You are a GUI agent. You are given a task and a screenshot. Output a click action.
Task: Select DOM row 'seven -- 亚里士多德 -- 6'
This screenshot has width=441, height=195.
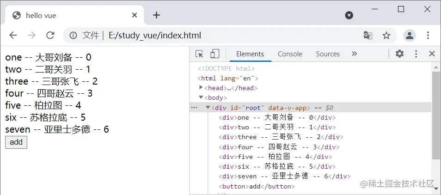coord(285,177)
